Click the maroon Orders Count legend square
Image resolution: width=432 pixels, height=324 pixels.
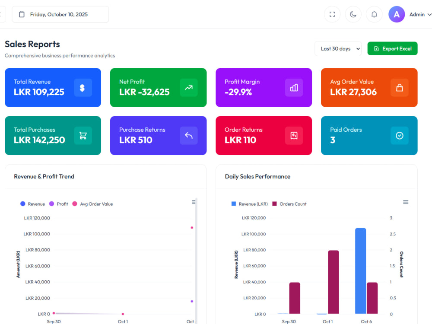pos(274,204)
